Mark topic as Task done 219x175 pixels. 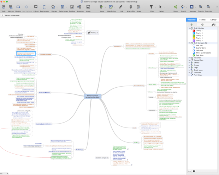(198, 55)
